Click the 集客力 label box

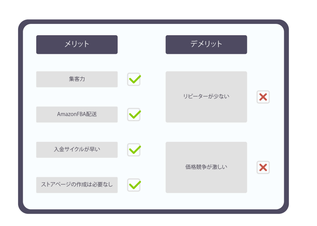[77, 79]
